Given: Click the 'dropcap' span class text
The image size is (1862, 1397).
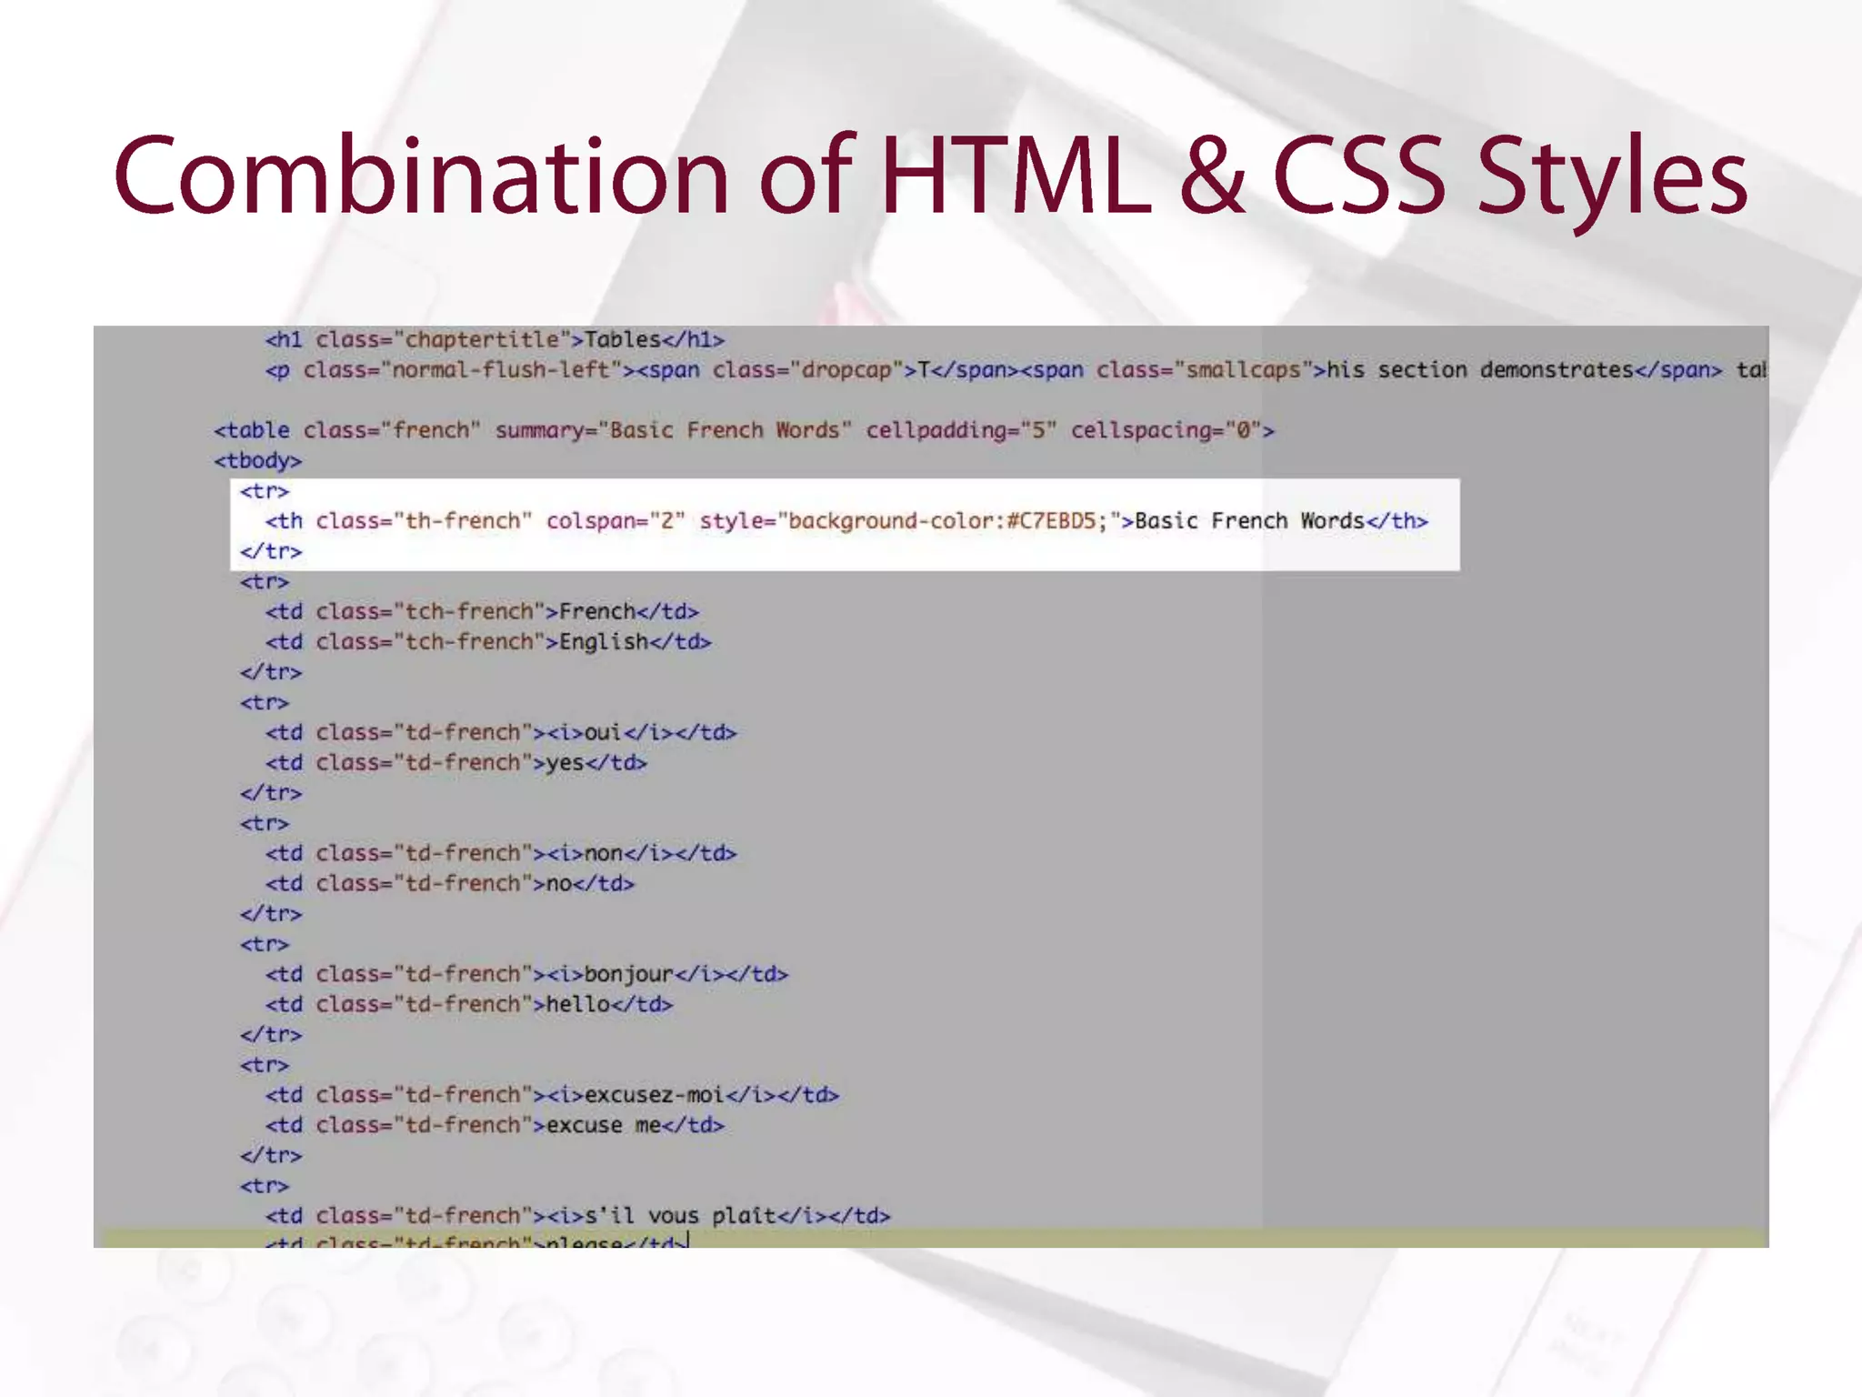Looking at the screenshot, I should pyautogui.click(x=846, y=370).
